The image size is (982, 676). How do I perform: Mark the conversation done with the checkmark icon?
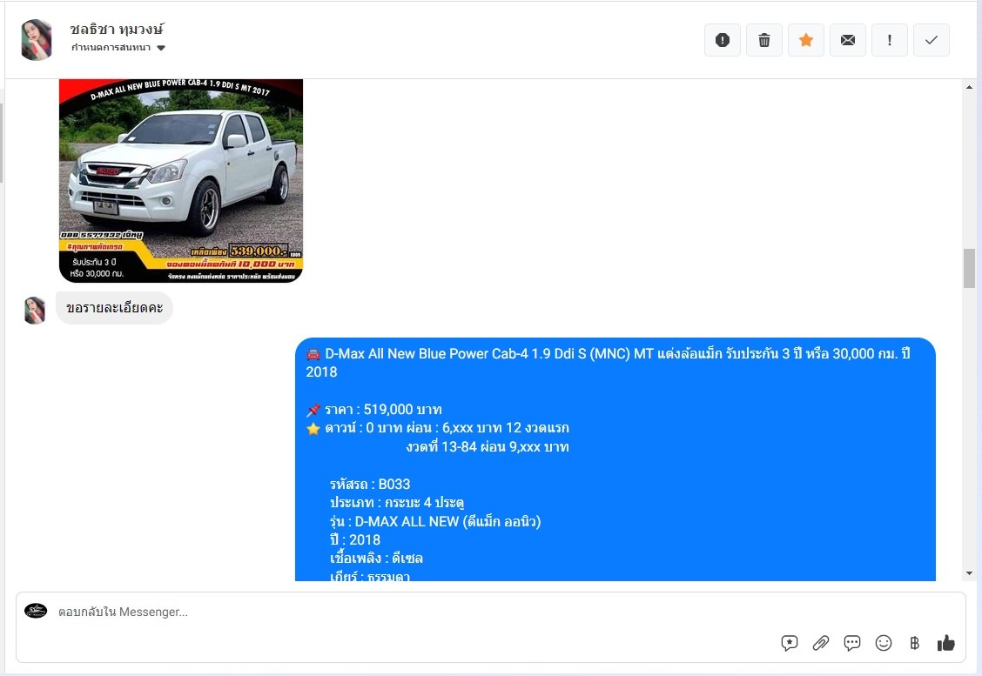point(932,40)
